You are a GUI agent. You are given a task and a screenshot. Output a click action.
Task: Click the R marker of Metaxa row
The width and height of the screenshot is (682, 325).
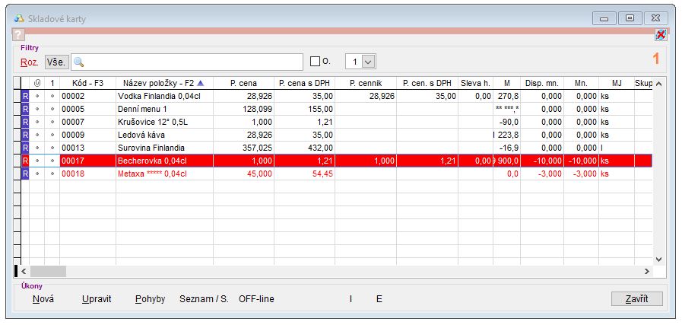(x=25, y=174)
